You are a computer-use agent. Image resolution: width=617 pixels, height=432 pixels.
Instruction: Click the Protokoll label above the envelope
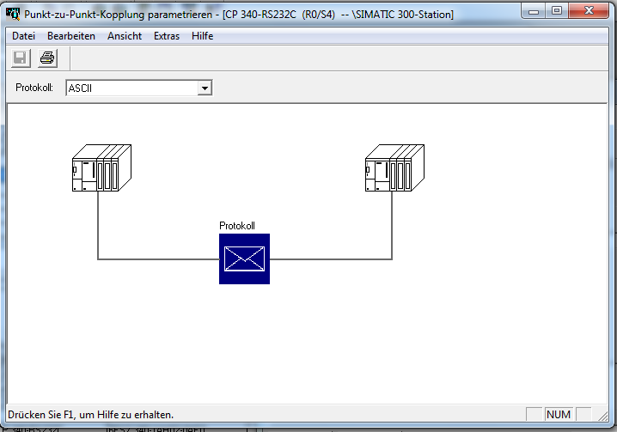pos(237,225)
